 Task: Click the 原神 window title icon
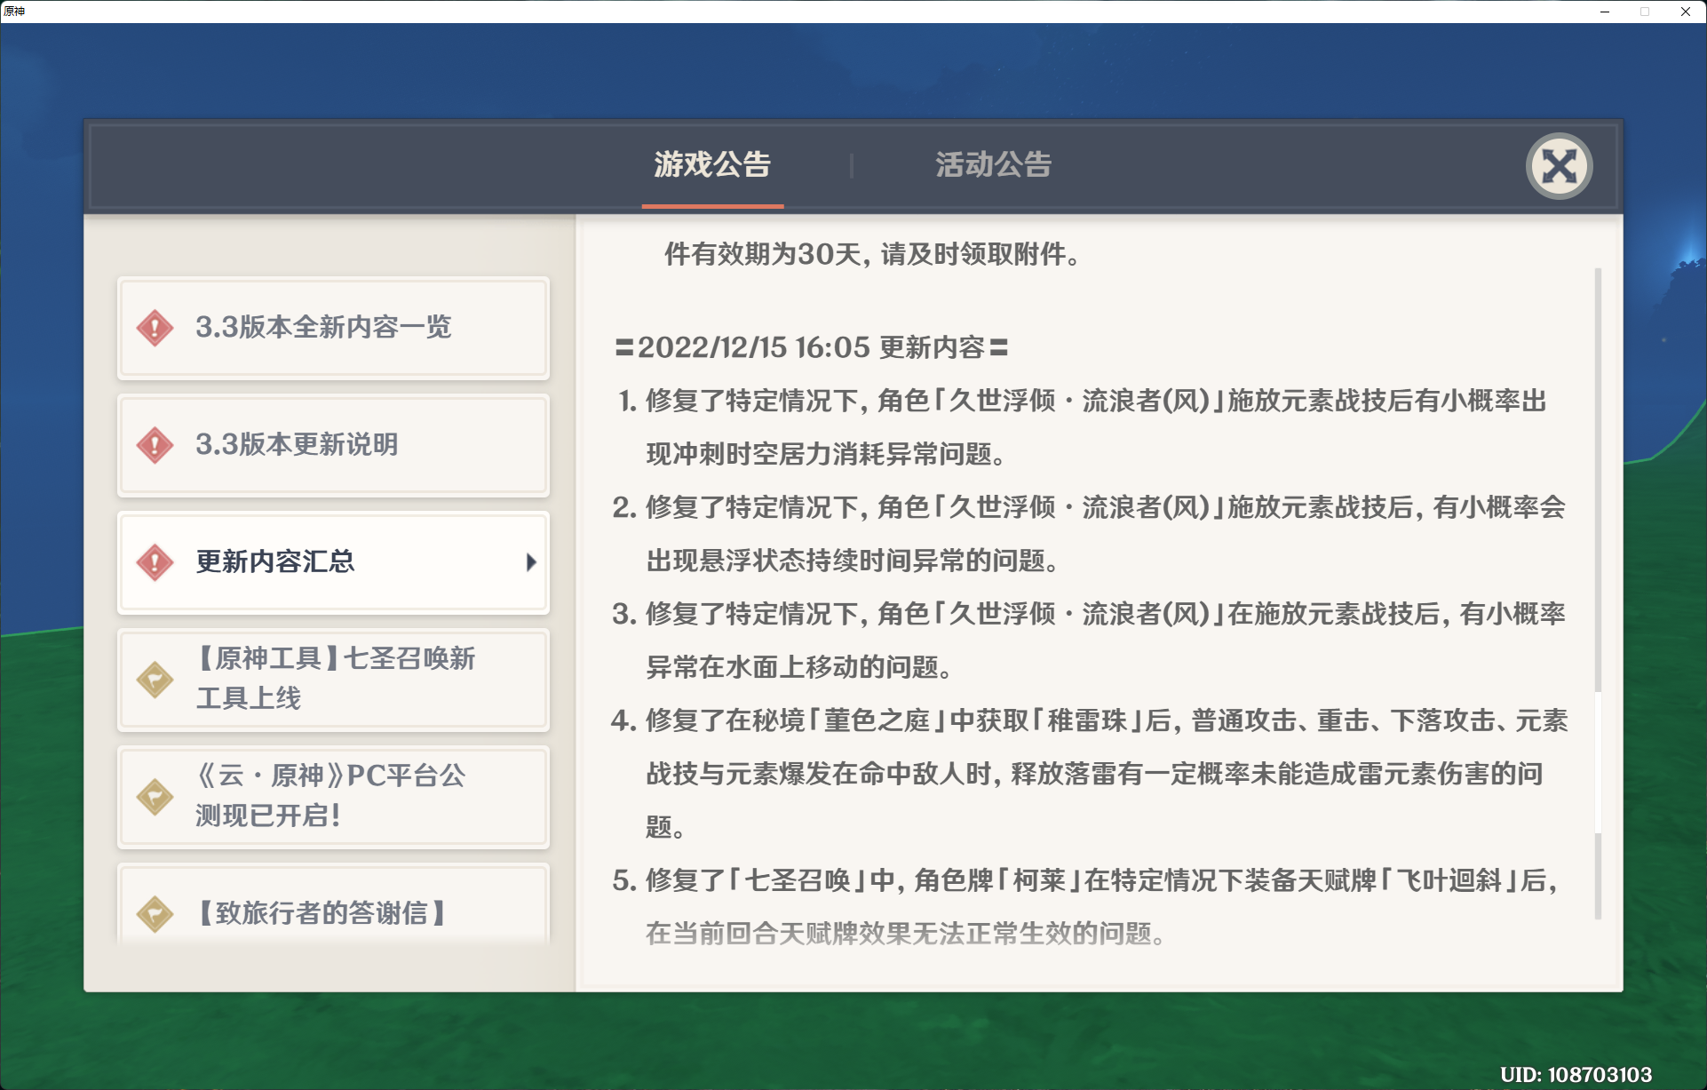click(14, 12)
